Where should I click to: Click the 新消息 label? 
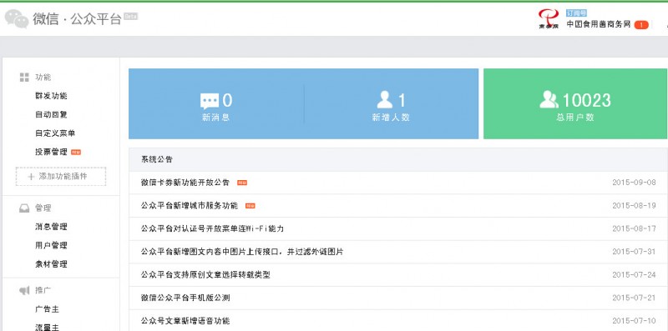click(215, 118)
